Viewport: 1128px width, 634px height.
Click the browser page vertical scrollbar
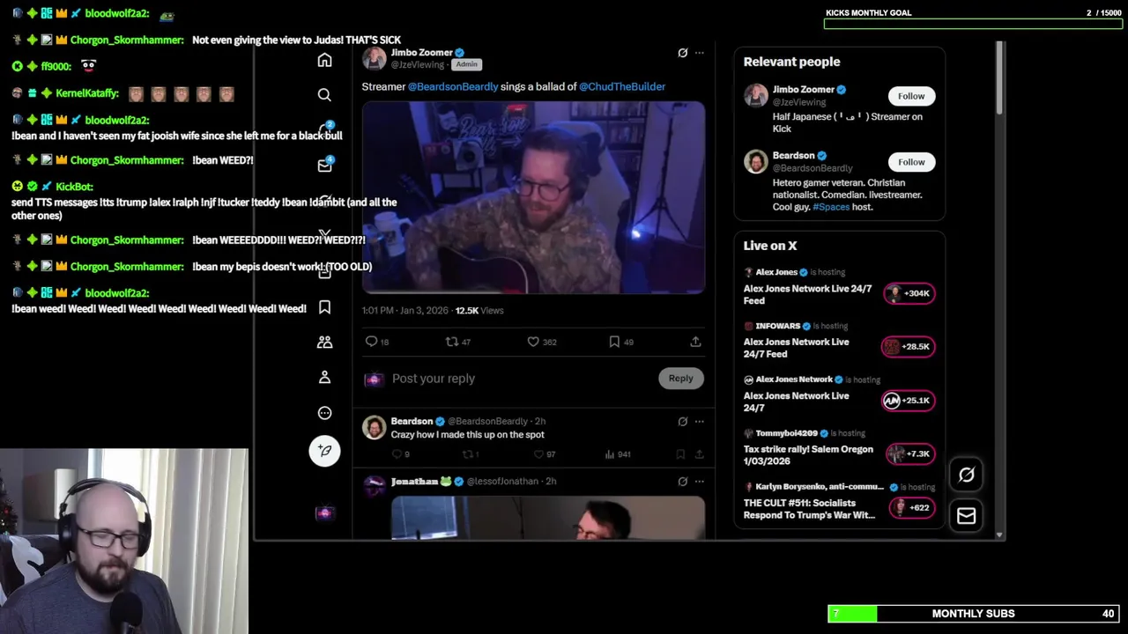(x=999, y=77)
